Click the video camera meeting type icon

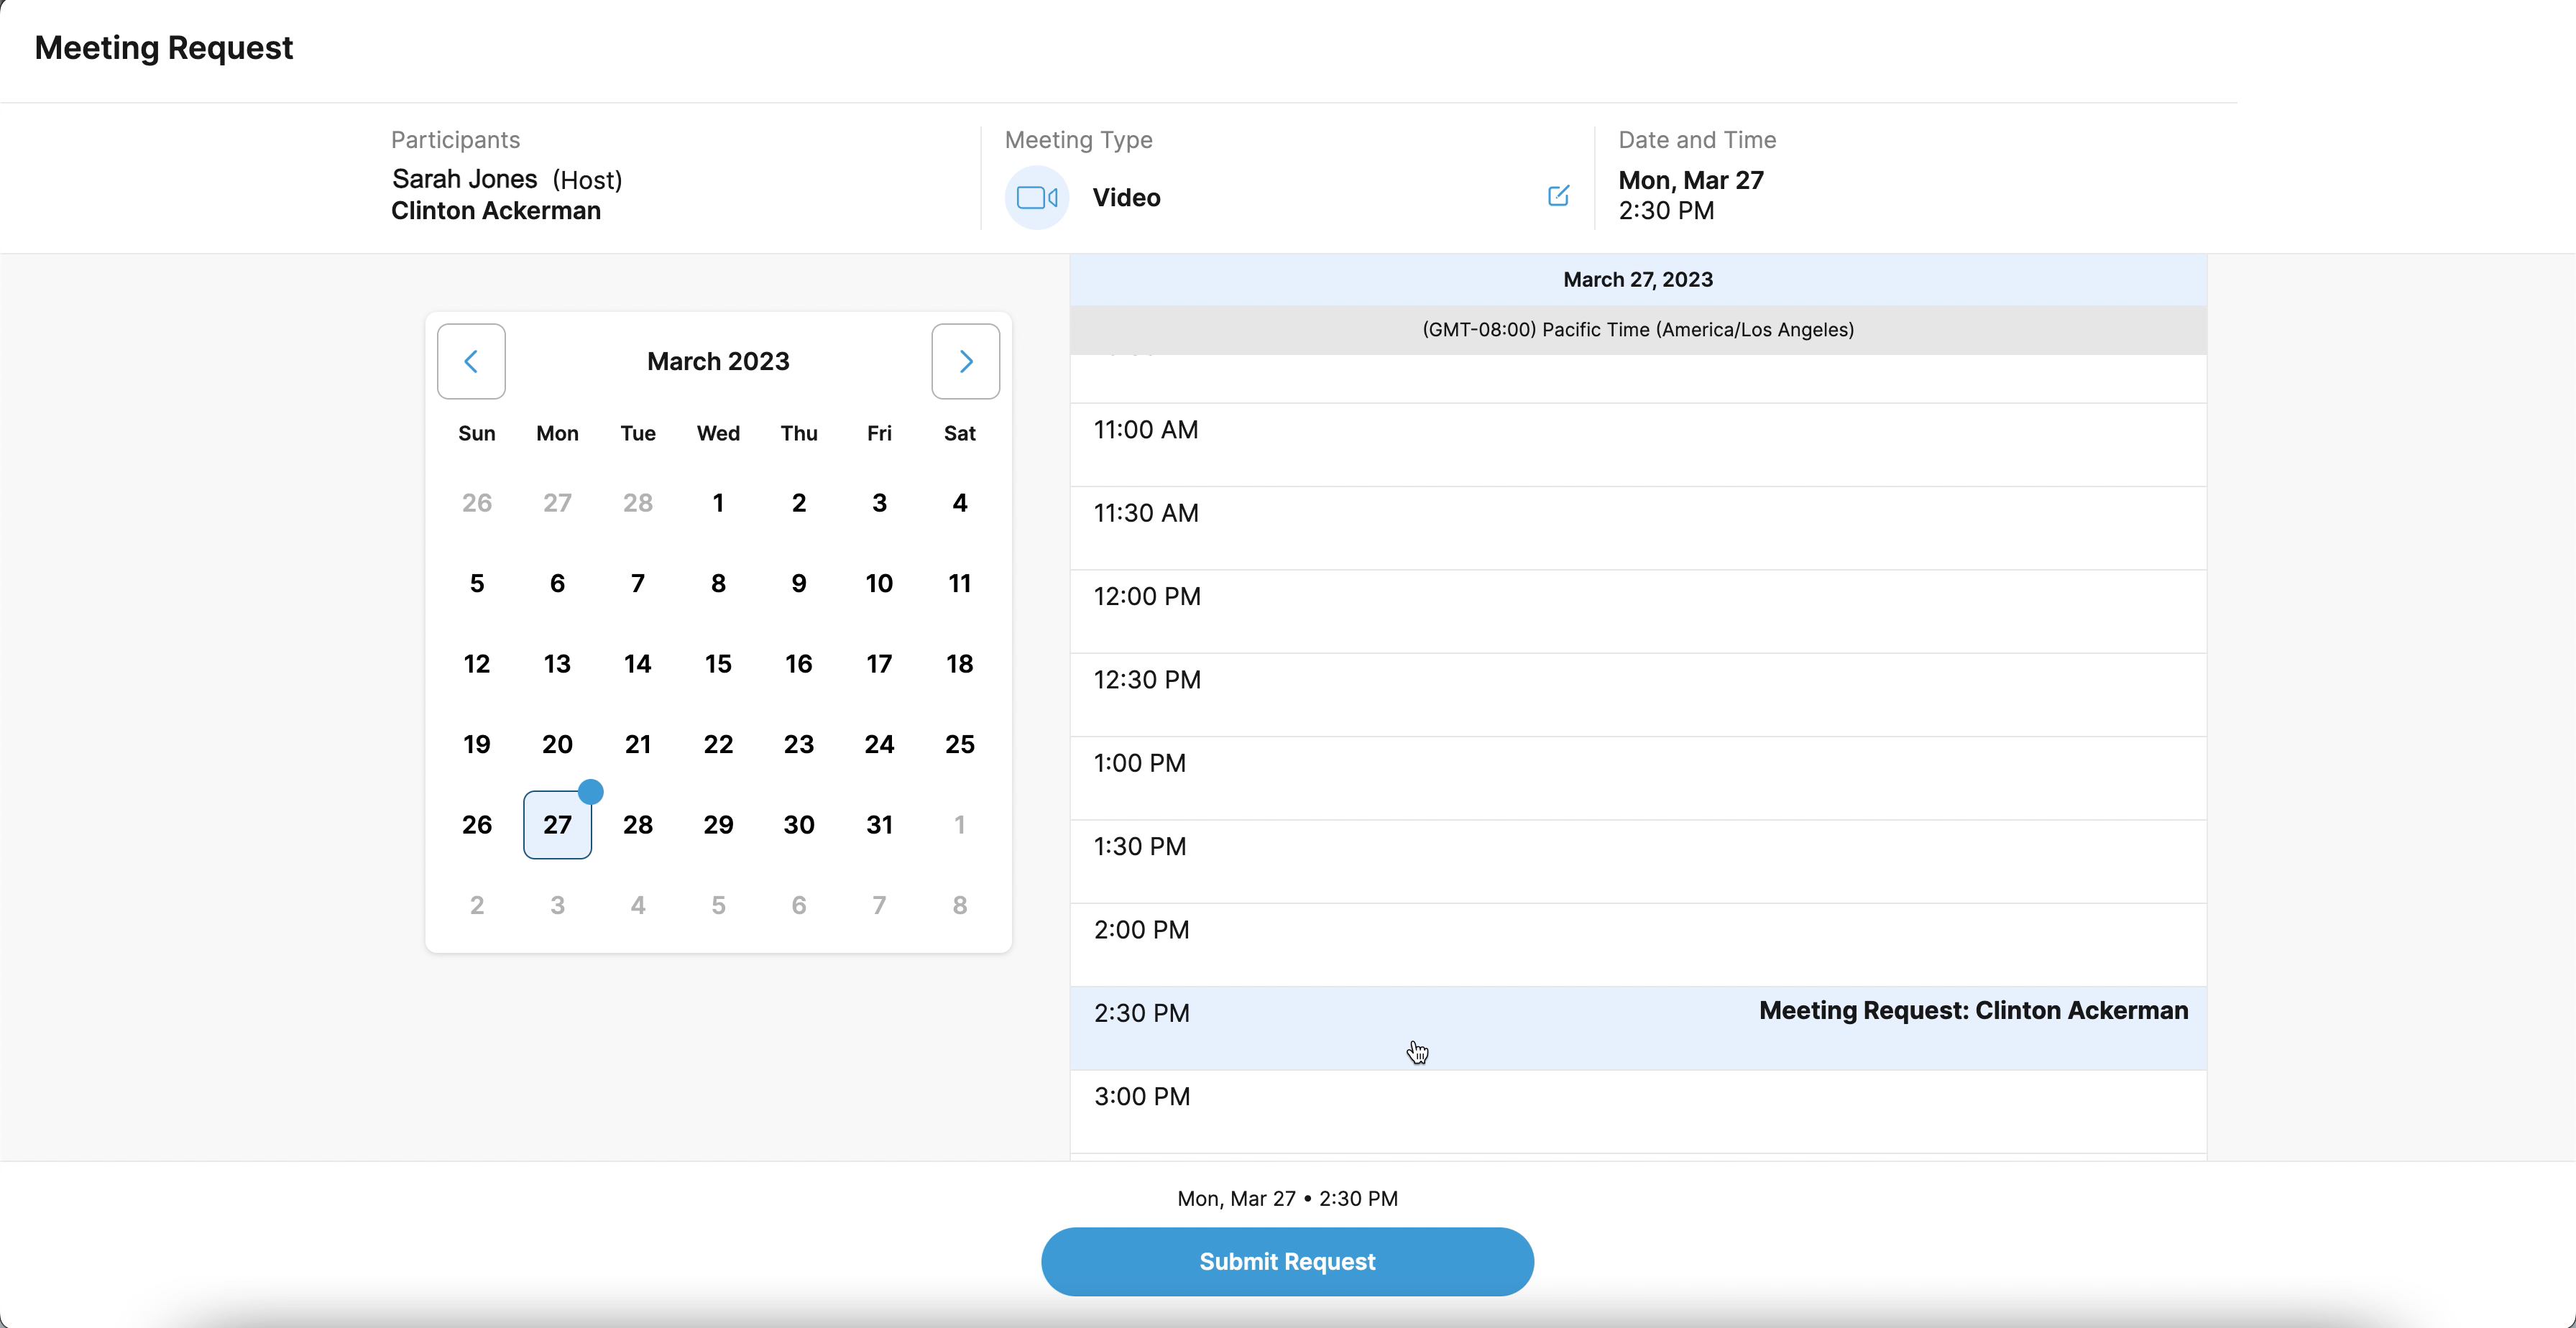point(1036,198)
